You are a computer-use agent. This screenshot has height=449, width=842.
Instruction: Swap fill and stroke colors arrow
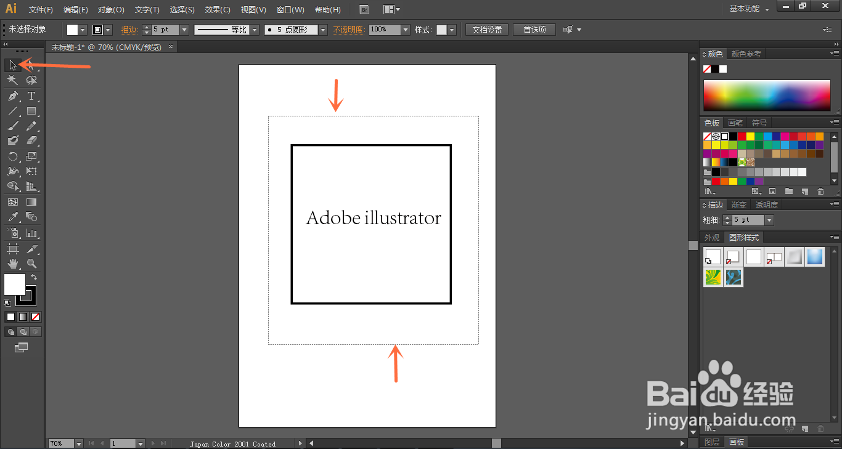tap(34, 278)
